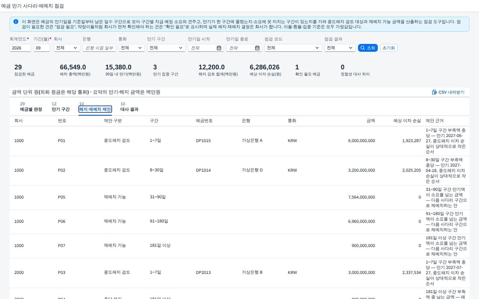
Task: Click row number P06
Action: coord(62,221)
